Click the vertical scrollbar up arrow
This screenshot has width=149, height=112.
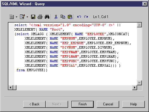[x=139, y=25]
